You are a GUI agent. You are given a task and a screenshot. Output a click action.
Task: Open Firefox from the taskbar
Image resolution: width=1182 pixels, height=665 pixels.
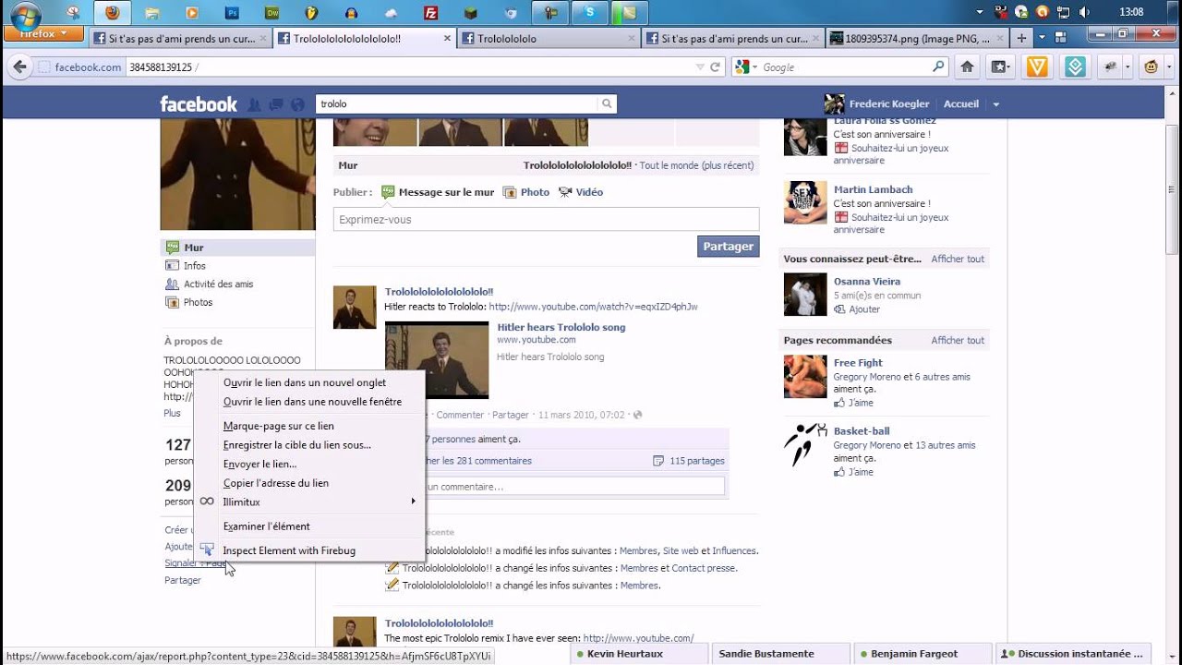(112, 13)
